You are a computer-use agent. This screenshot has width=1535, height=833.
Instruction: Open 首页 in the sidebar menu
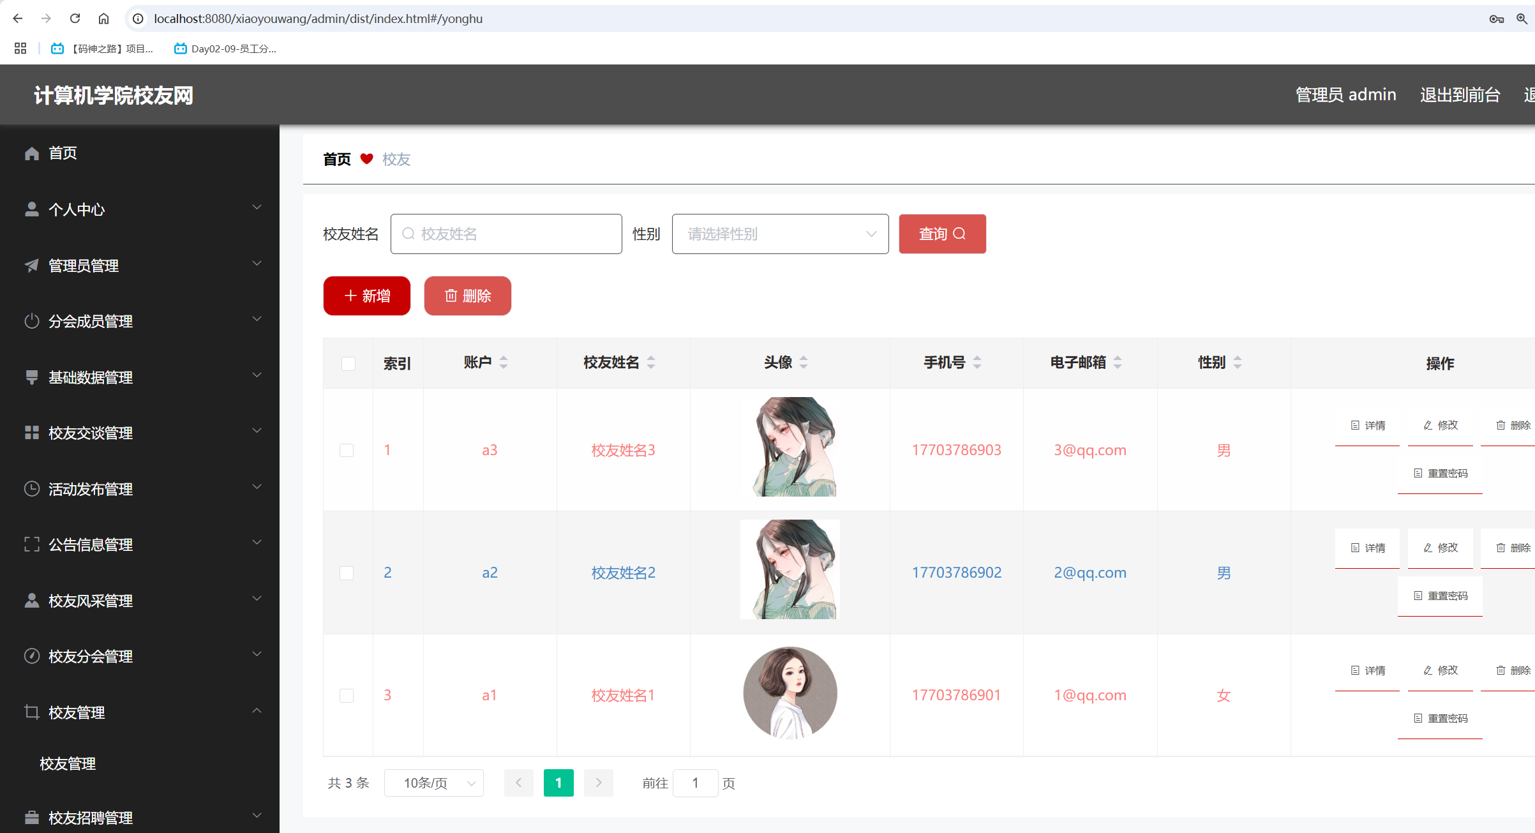tap(140, 153)
